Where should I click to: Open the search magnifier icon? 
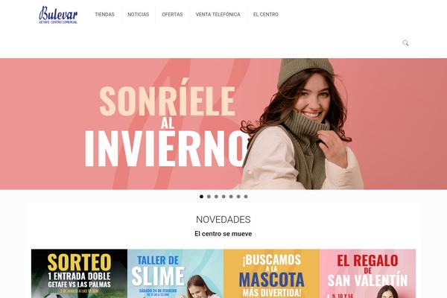click(405, 43)
